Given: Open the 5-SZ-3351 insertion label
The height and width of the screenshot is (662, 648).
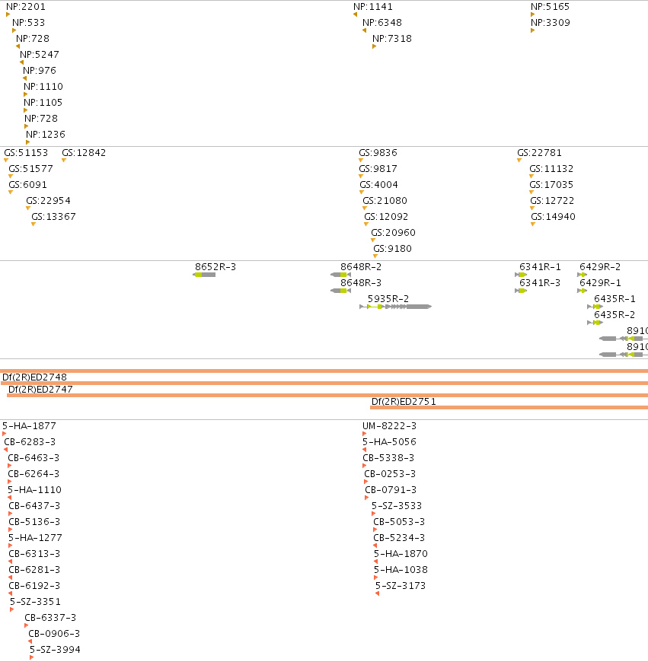Looking at the screenshot, I should pos(36,602).
